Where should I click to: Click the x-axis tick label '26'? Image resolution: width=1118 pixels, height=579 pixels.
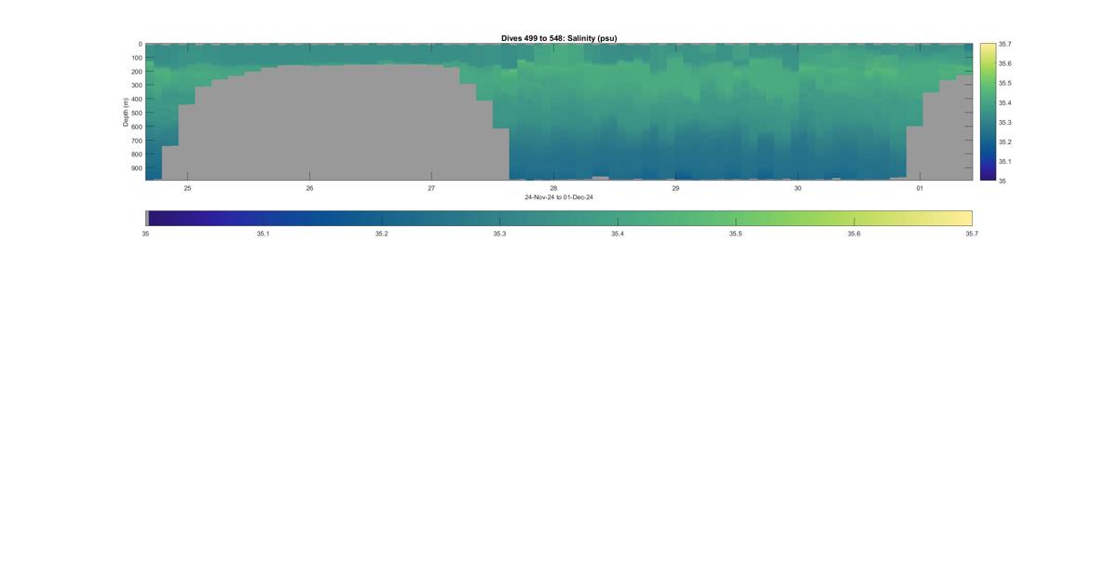click(x=309, y=188)
